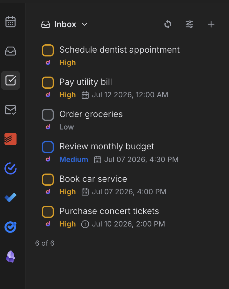Select the tasks checkbox sidebar icon
This screenshot has height=289, width=229.
(x=11, y=80)
